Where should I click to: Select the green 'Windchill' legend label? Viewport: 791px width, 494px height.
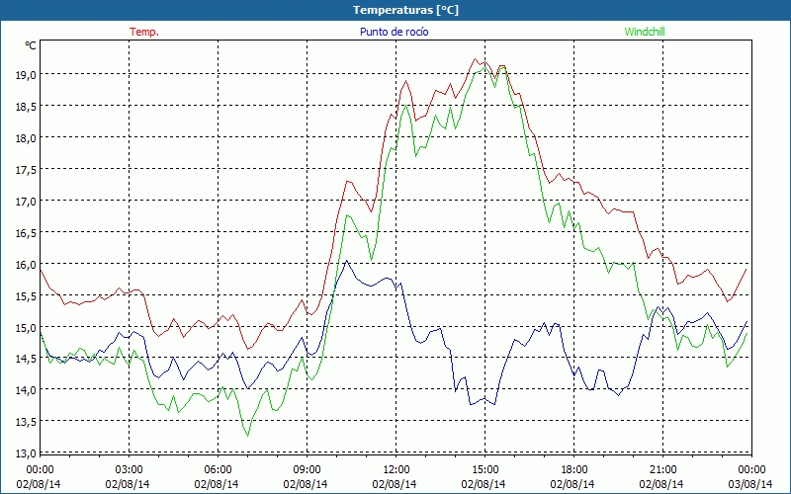[x=645, y=32]
